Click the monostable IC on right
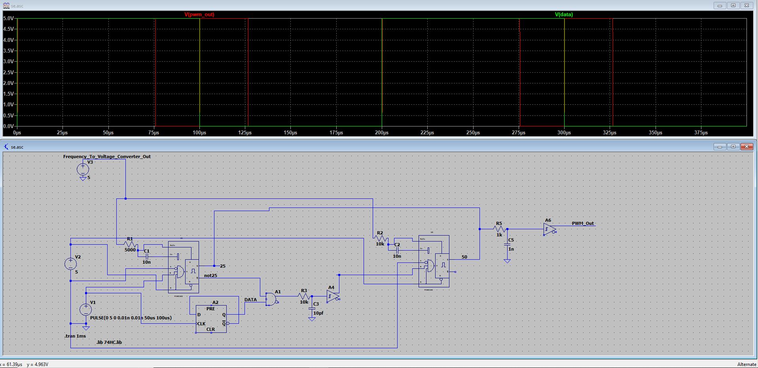The width and height of the screenshot is (758, 368). pyautogui.click(x=434, y=261)
